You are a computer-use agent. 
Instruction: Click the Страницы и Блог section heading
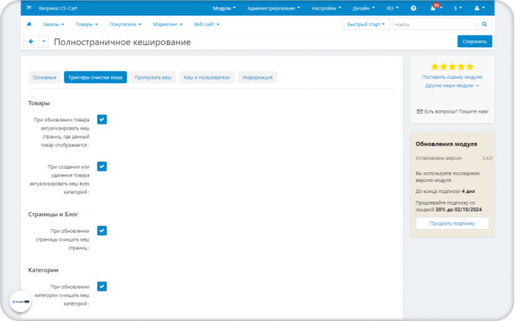[x=53, y=214]
